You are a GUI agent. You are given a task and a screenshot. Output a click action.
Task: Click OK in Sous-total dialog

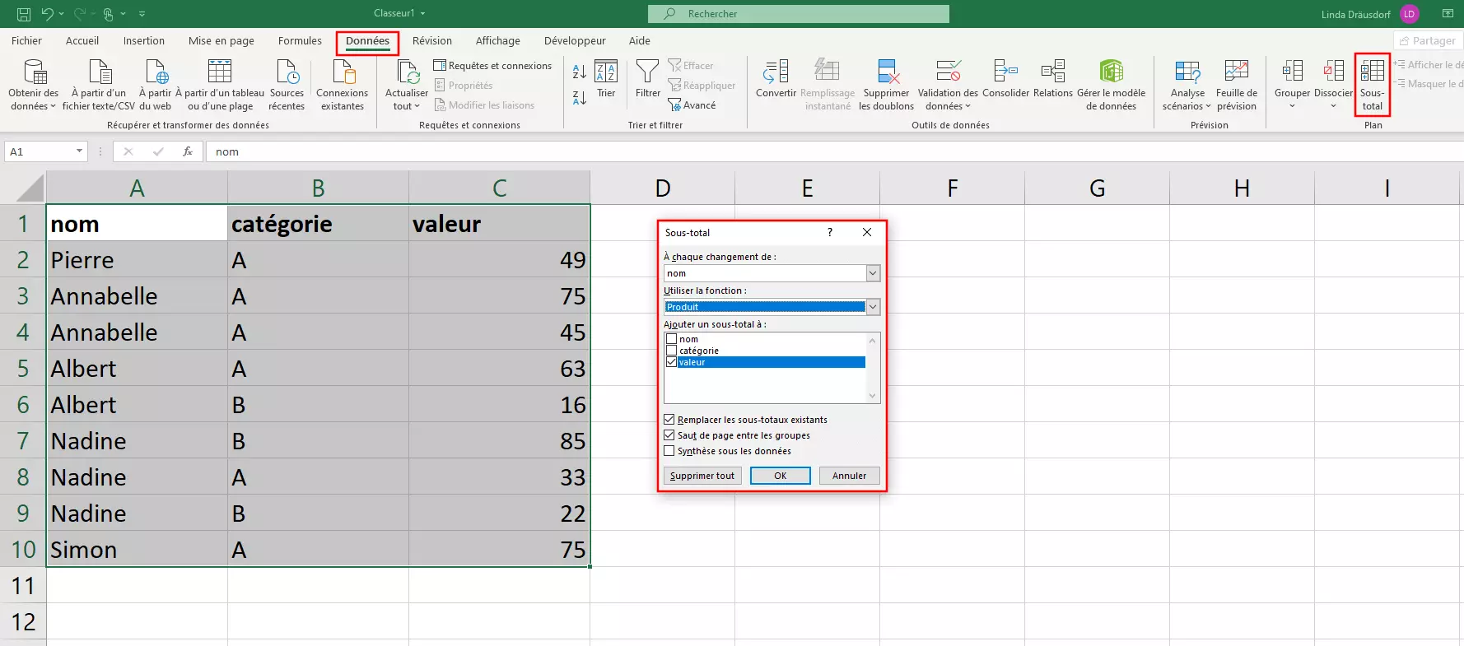click(x=781, y=476)
